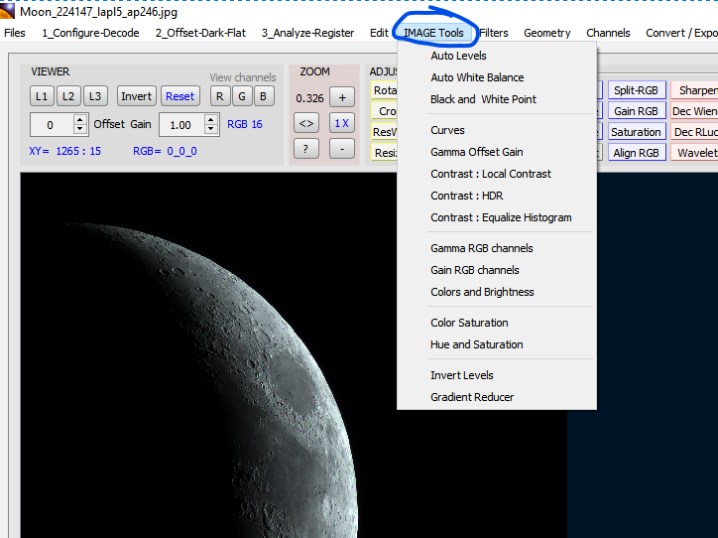Click the Split-RGB button
This screenshot has width=718, height=538.
[637, 90]
